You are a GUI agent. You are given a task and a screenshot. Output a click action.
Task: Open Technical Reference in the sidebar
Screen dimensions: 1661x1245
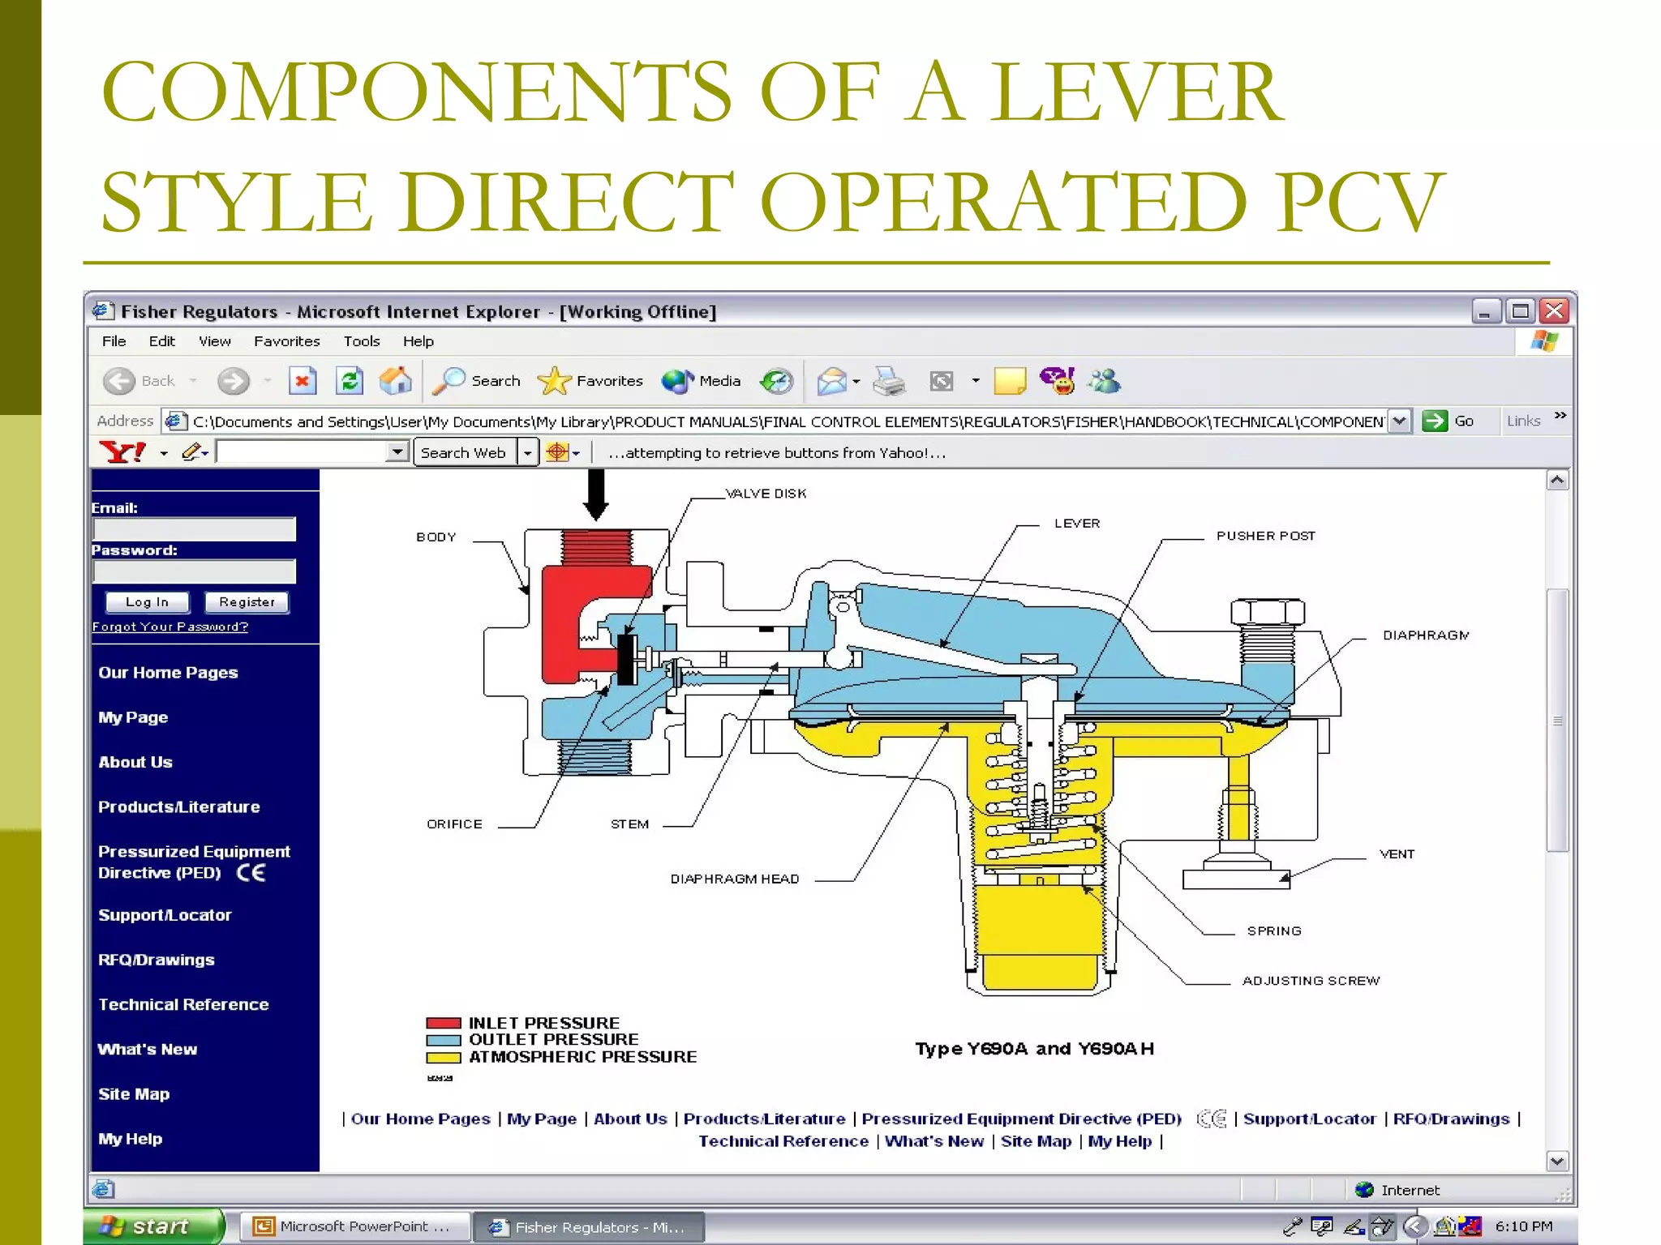(183, 1004)
